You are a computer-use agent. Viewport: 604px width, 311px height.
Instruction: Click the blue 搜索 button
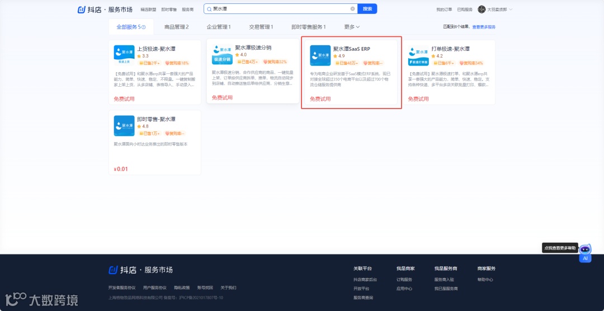367,9
